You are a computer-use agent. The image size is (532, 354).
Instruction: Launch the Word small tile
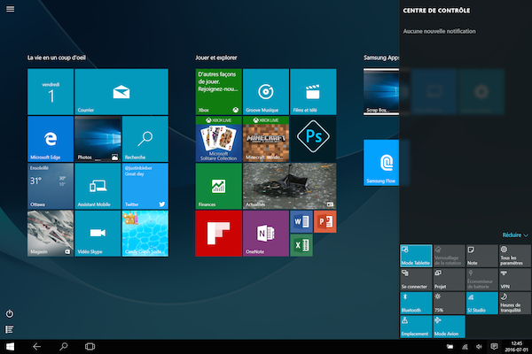coord(301,221)
